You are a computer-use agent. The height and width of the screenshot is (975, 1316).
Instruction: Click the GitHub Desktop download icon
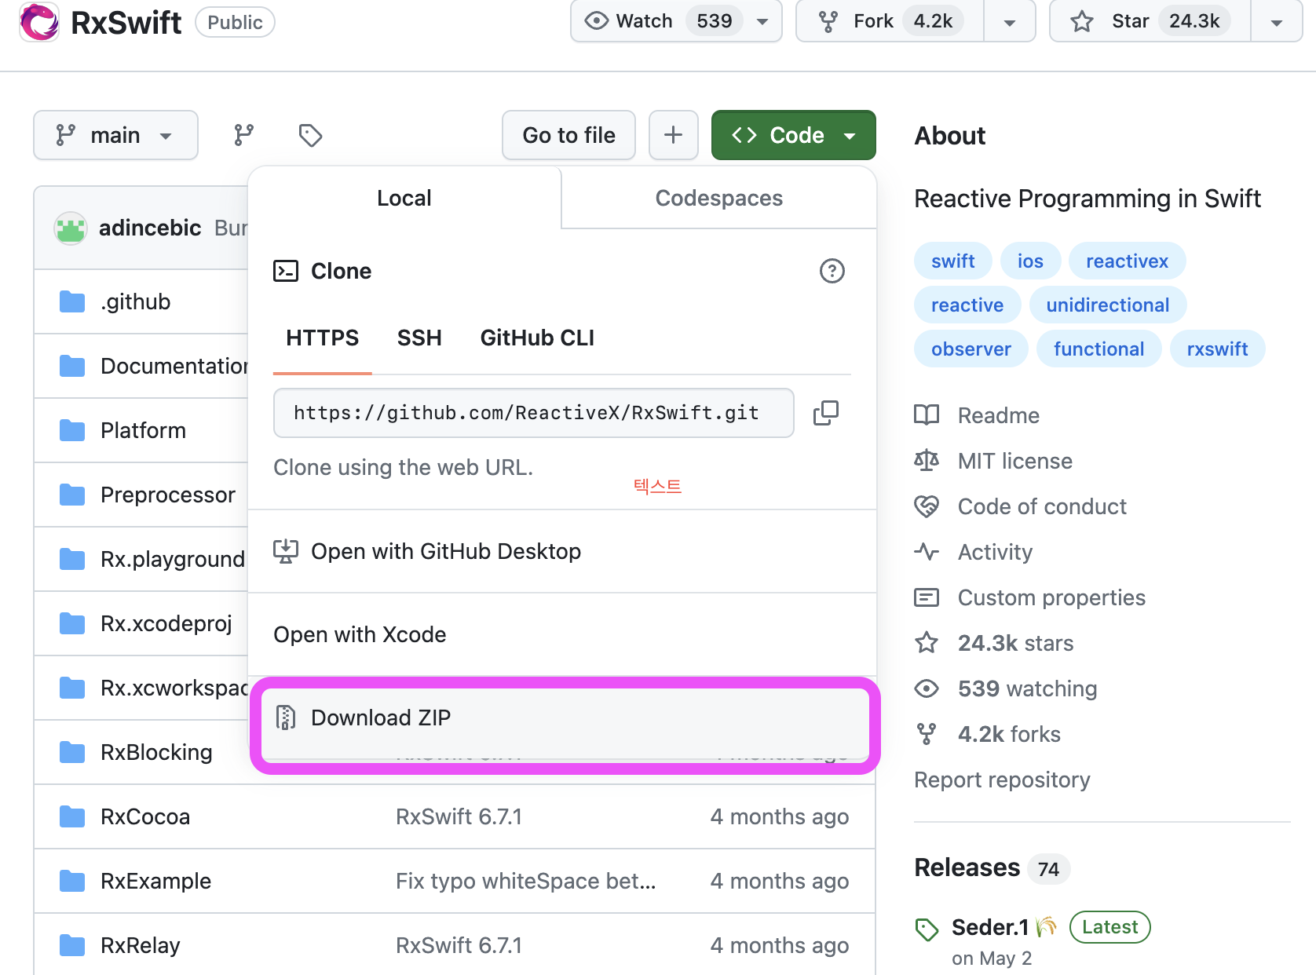click(286, 551)
